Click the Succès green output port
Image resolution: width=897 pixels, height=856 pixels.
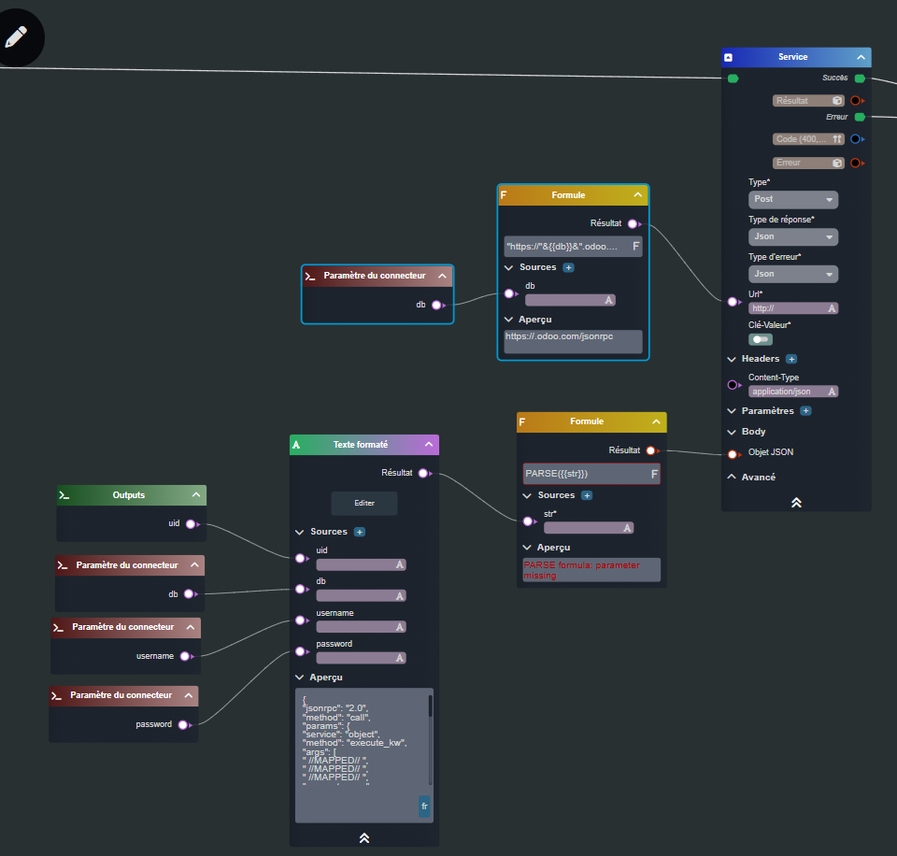(x=860, y=78)
